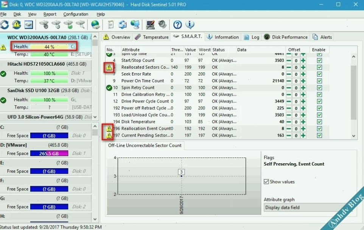Disable the Drive Power Cycle Count checkbox
The width and height of the screenshot is (364, 230).
click(319, 101)
